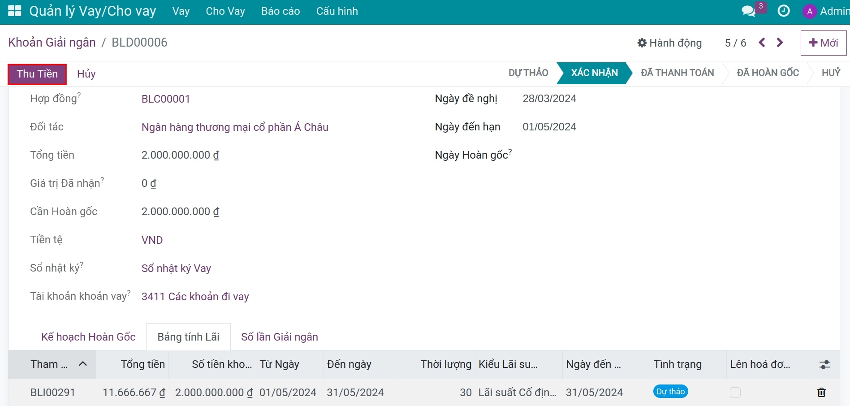The image size is (850, 406).
Task: Sort by Thời lượng column header
Action: click(x=436, y=364)
